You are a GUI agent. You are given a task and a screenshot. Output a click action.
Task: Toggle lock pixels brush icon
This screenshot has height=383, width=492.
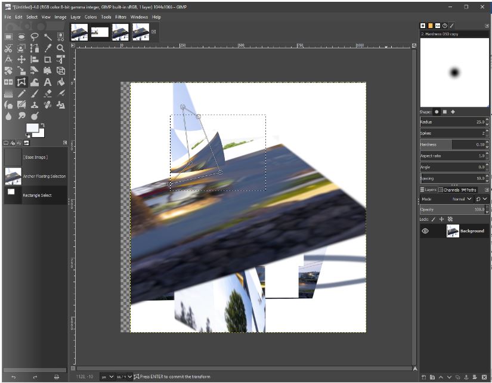tap(434, 219)
